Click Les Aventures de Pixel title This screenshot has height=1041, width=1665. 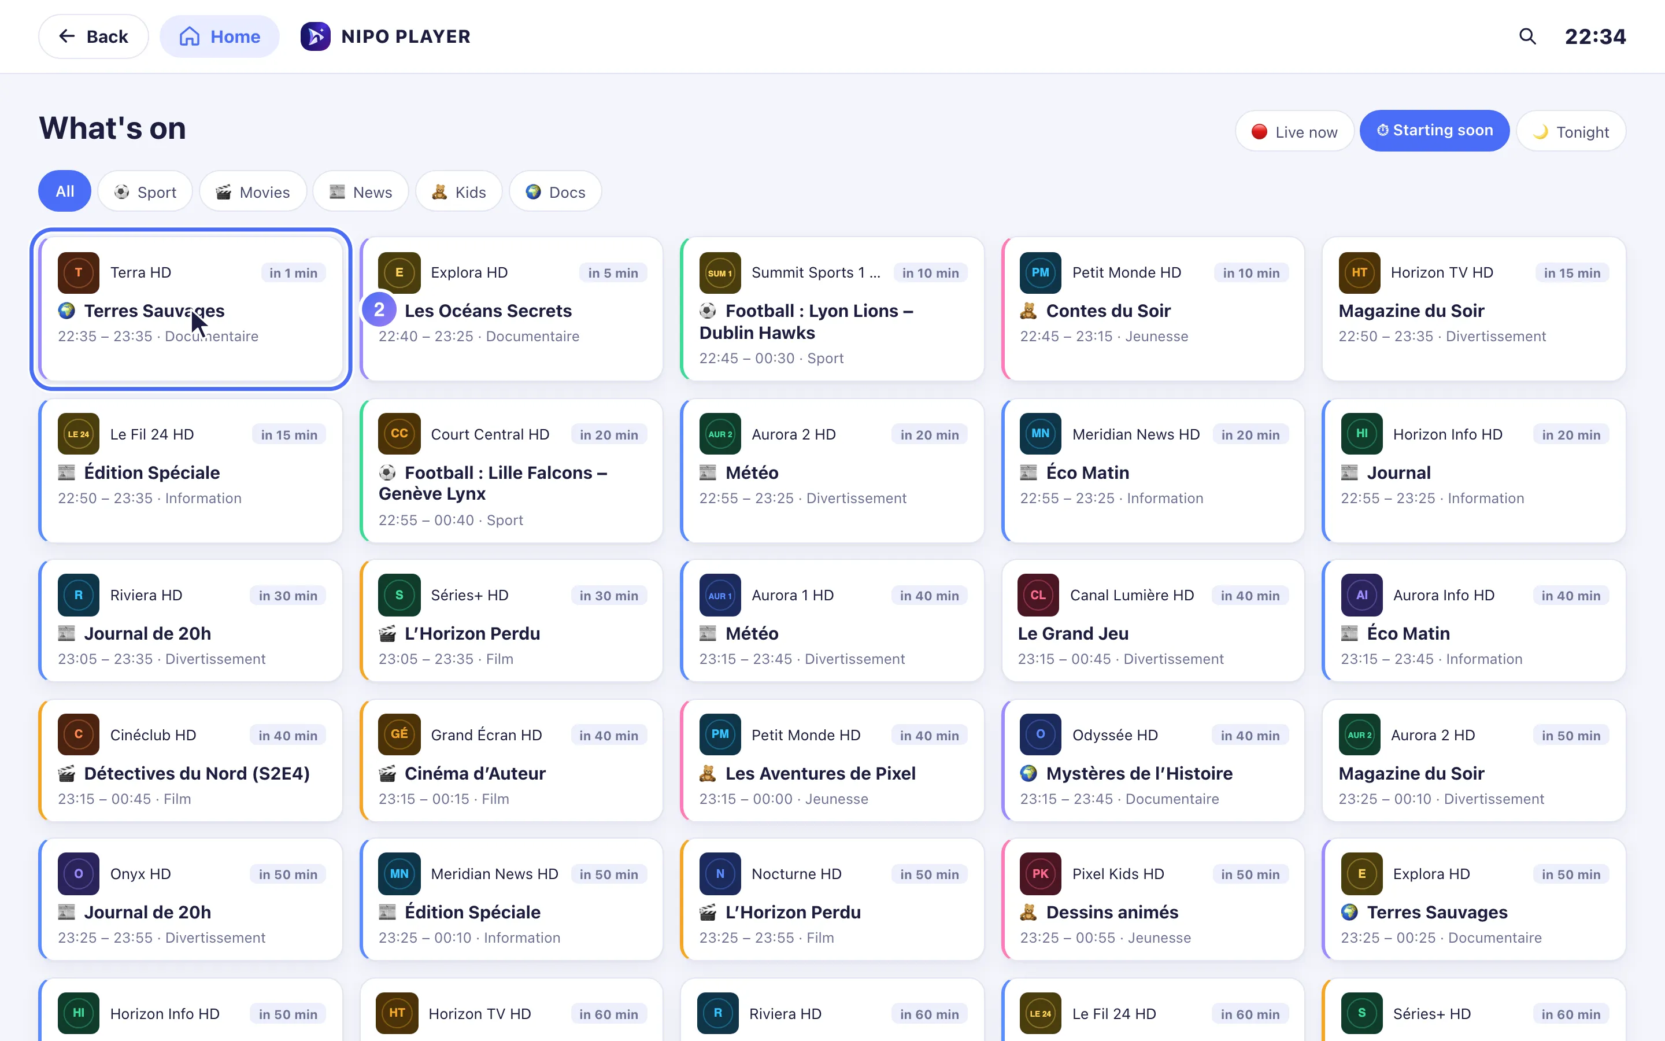pyautogui.click(x=820, y=774)
